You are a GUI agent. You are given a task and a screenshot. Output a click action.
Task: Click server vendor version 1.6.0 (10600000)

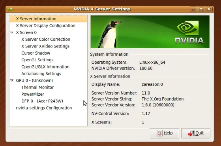pos(158,105)
